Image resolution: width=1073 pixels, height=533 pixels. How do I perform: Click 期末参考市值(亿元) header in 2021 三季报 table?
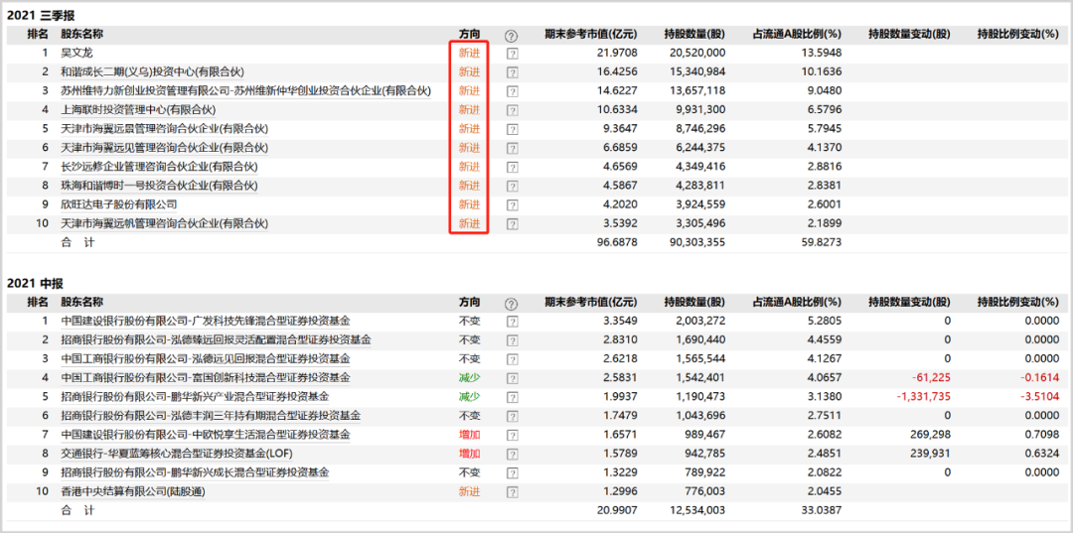tap(590, 34)
